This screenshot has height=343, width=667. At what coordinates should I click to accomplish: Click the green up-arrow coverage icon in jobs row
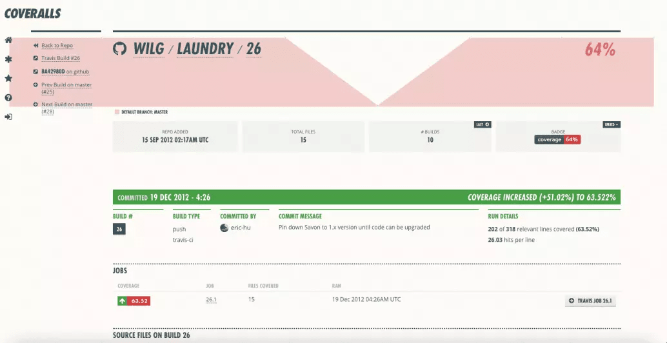click(123, 301)
